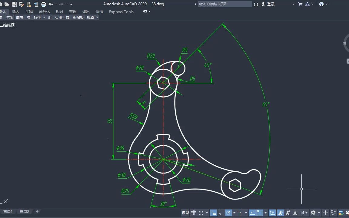Open a file using the Open folder icon
This screenshot has height=218, width=349.
pos(7,4)
